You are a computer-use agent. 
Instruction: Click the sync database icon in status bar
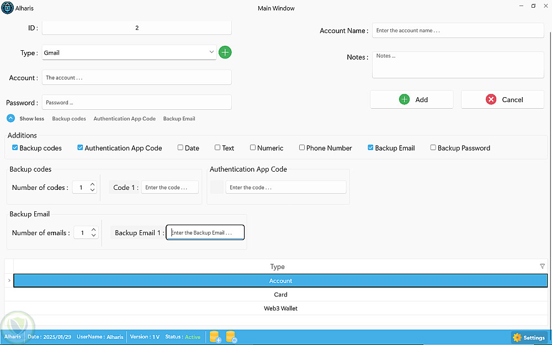[x=231, y=337]
